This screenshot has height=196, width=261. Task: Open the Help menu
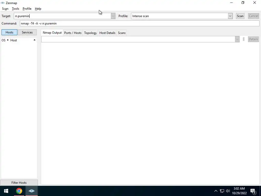point(38,9)
